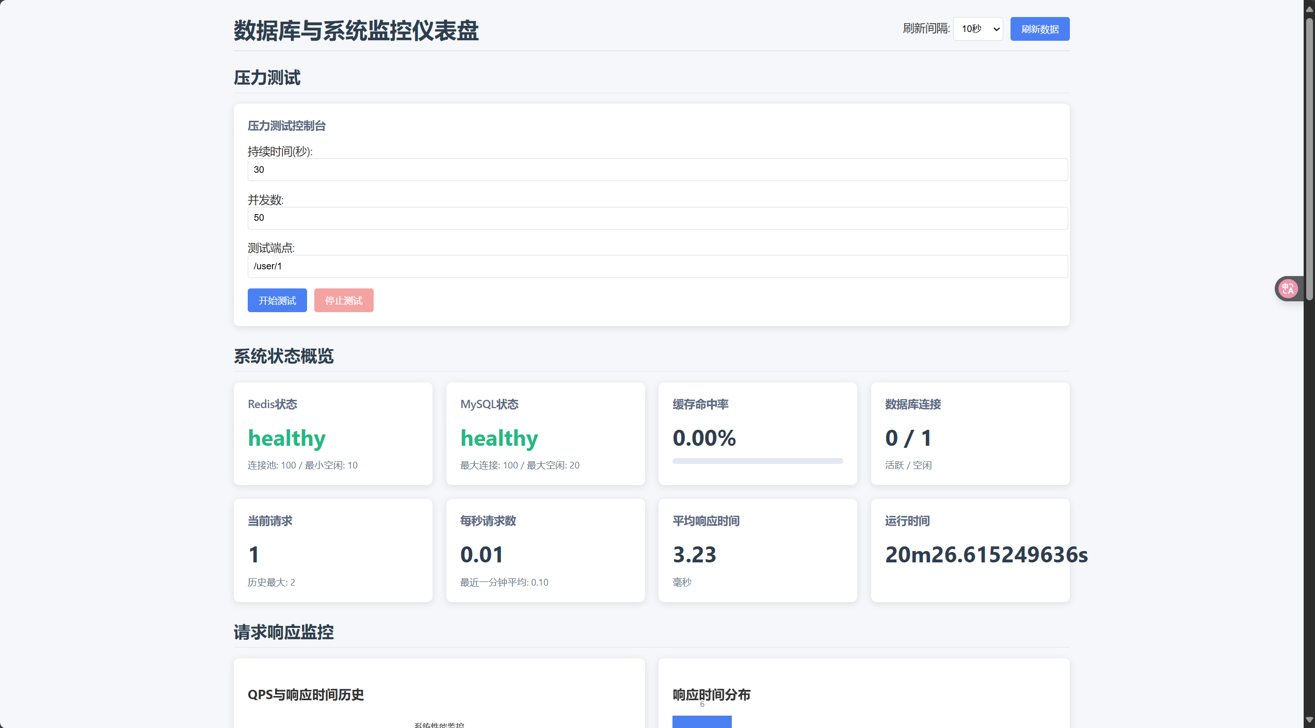Click the 并发数 input showing 50

pos(657,218)
